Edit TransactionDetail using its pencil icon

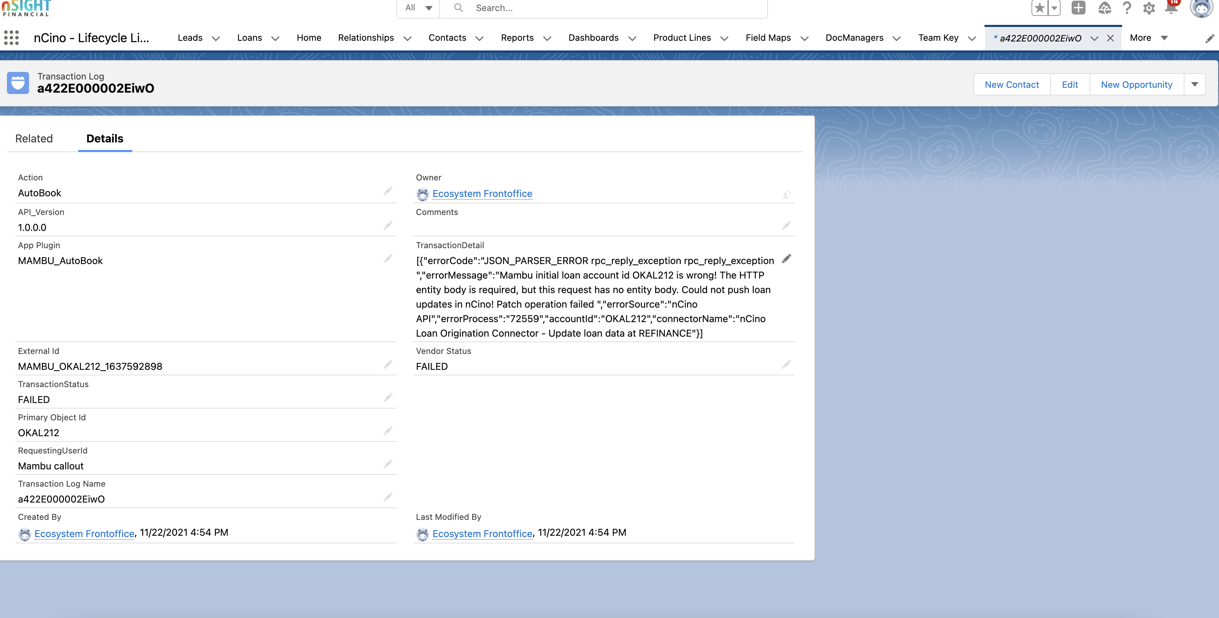[787, 259]
